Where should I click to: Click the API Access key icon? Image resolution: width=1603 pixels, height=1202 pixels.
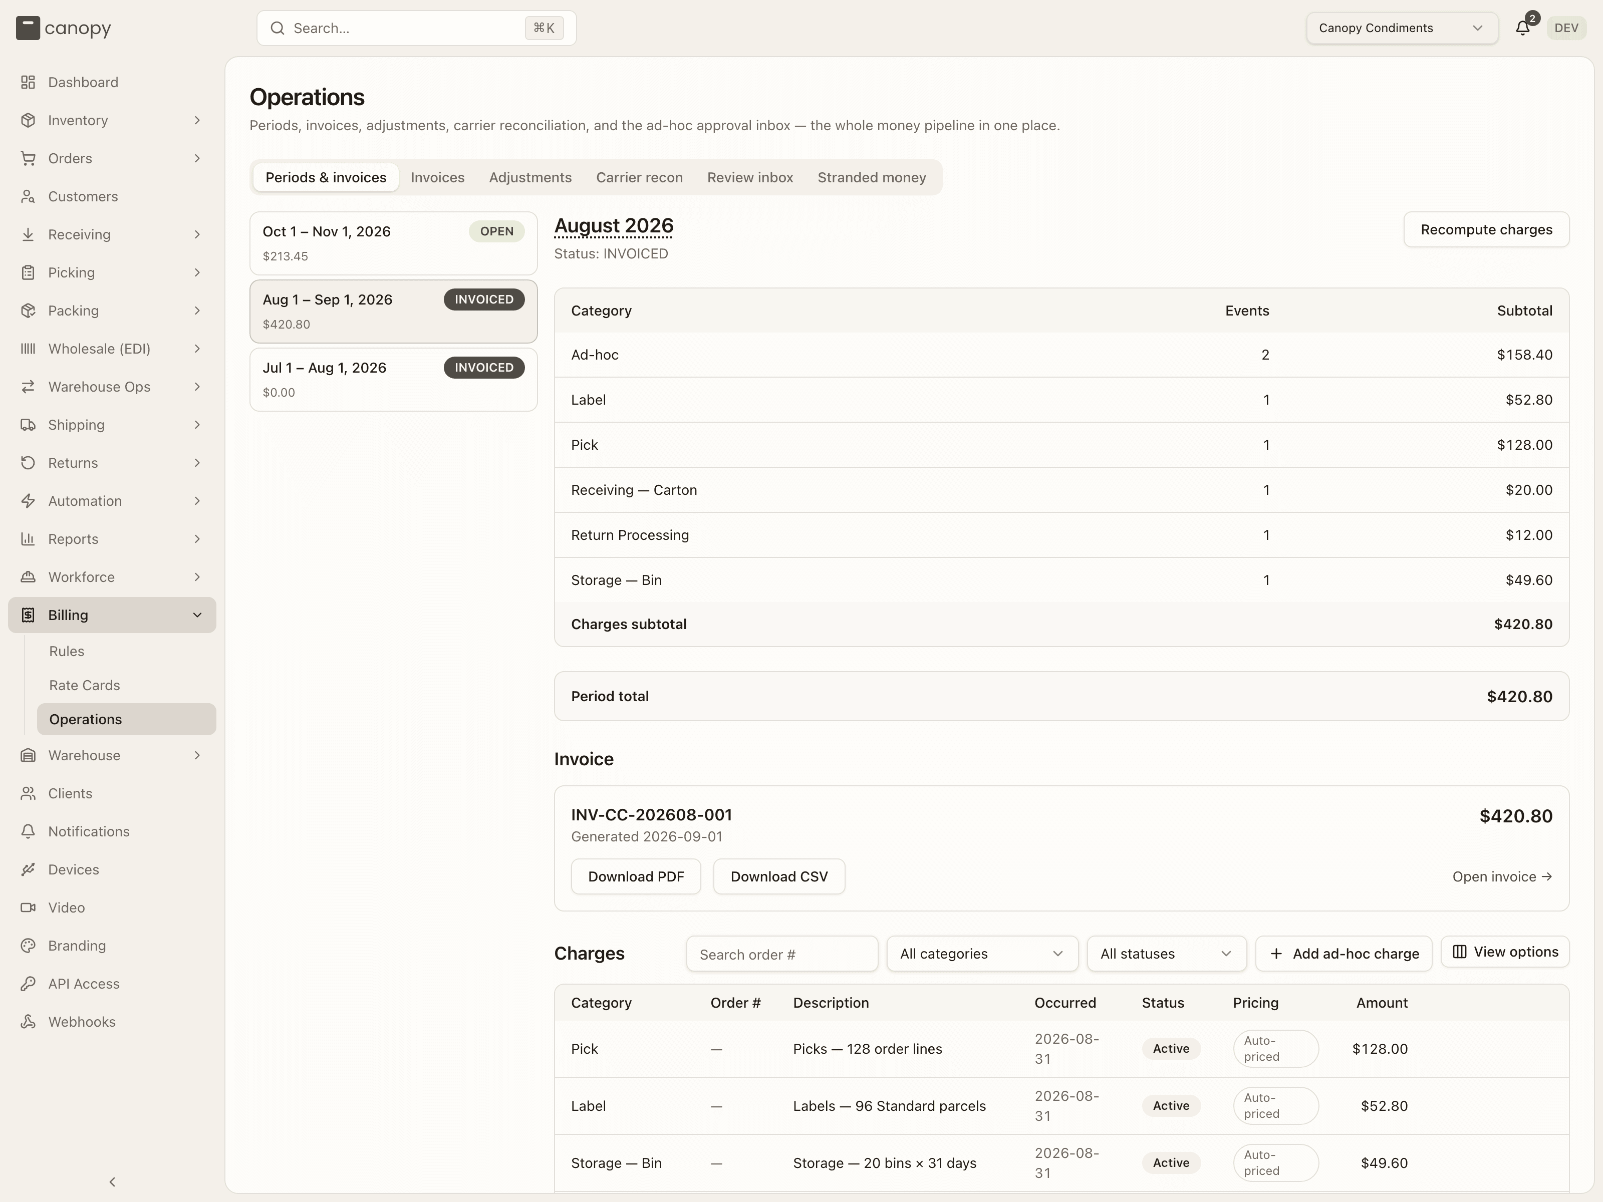pyautogui.click(x=28, y=983)
